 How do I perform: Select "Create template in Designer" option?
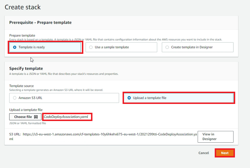198,47
